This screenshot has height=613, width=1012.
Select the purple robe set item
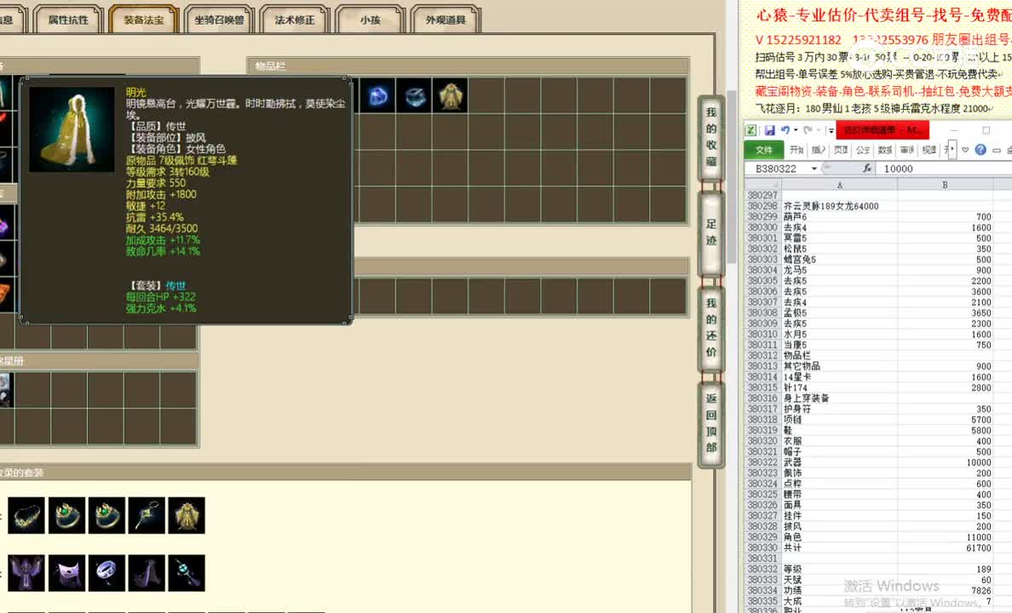[x=26, y=573]
